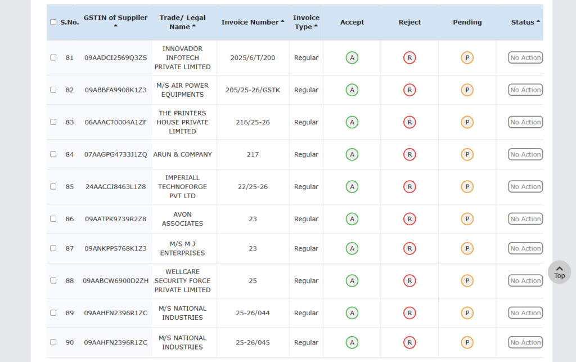
Task: Check the row 85 checkbox
Action: point(53,186)
